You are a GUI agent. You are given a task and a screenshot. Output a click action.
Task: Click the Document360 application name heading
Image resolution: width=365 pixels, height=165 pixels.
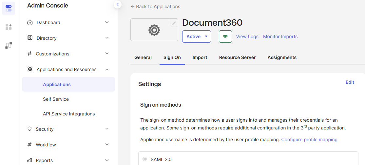[212, 23]
